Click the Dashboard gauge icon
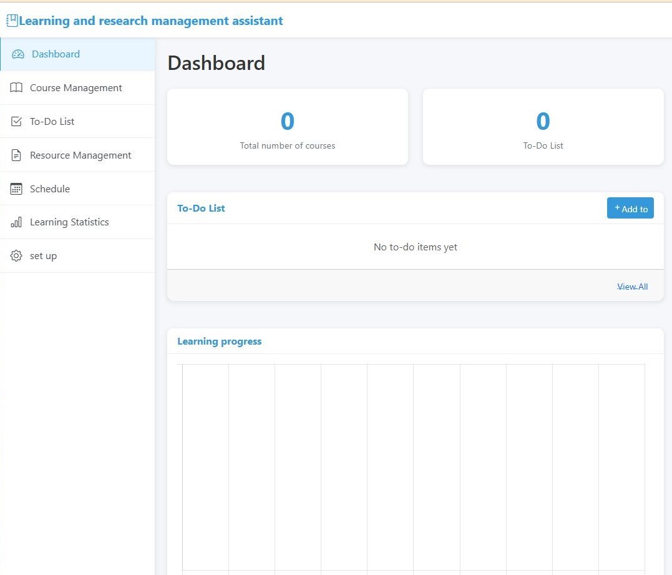This screenshot has height=575, width=672. (18, 54)
